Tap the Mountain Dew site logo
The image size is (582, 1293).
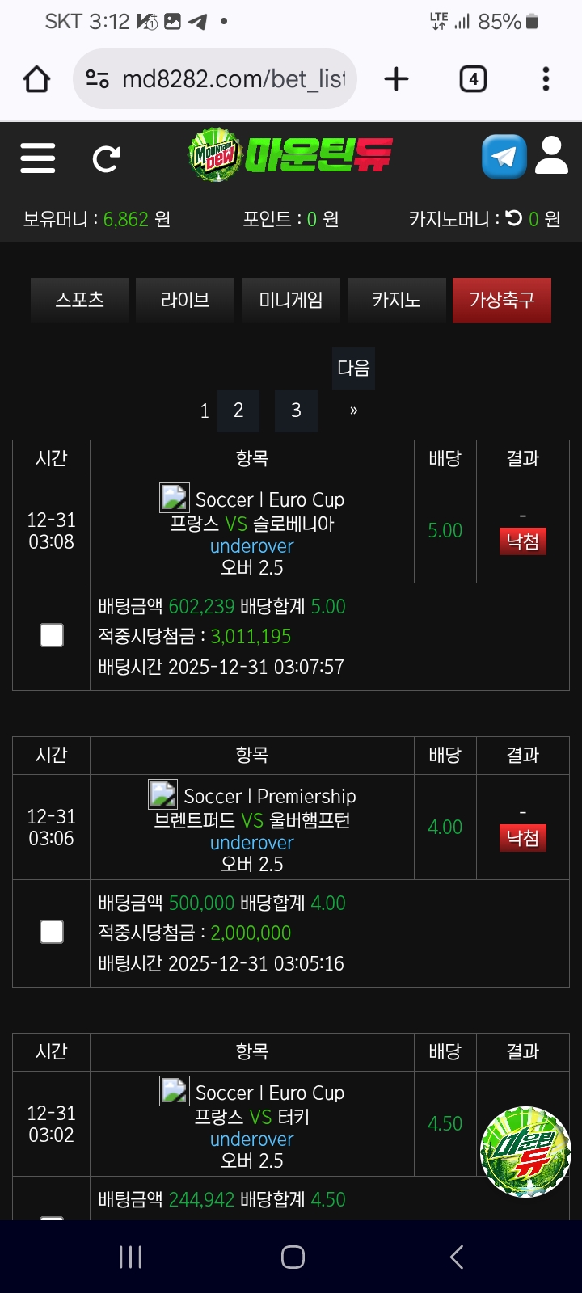click(291, 154)
